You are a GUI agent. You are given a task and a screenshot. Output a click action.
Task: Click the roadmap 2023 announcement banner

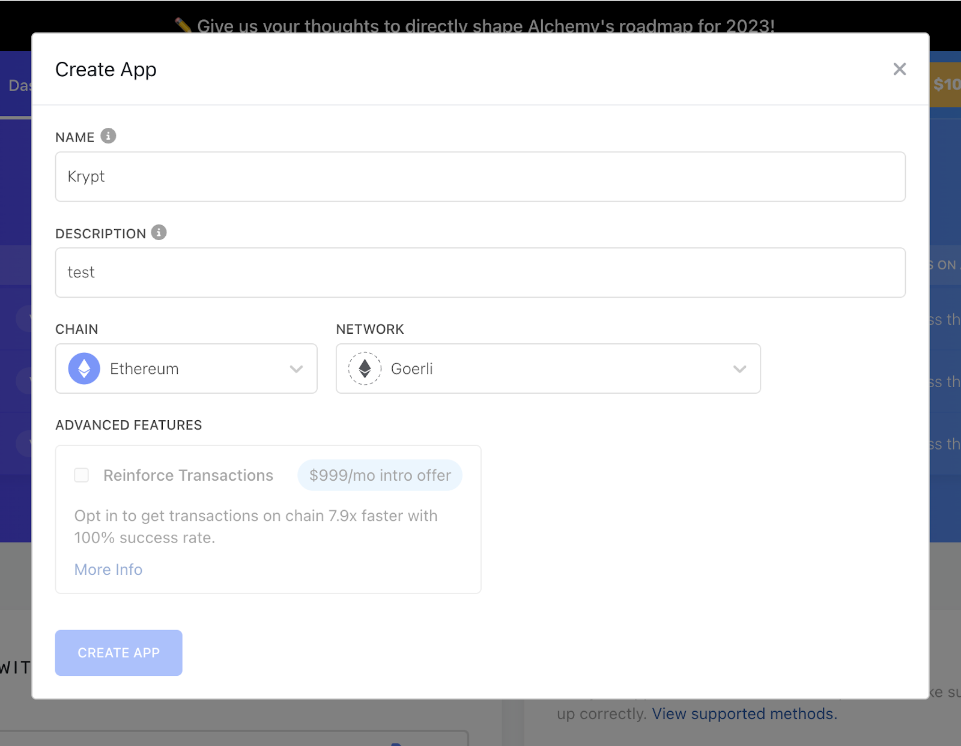tap(474, 25)
